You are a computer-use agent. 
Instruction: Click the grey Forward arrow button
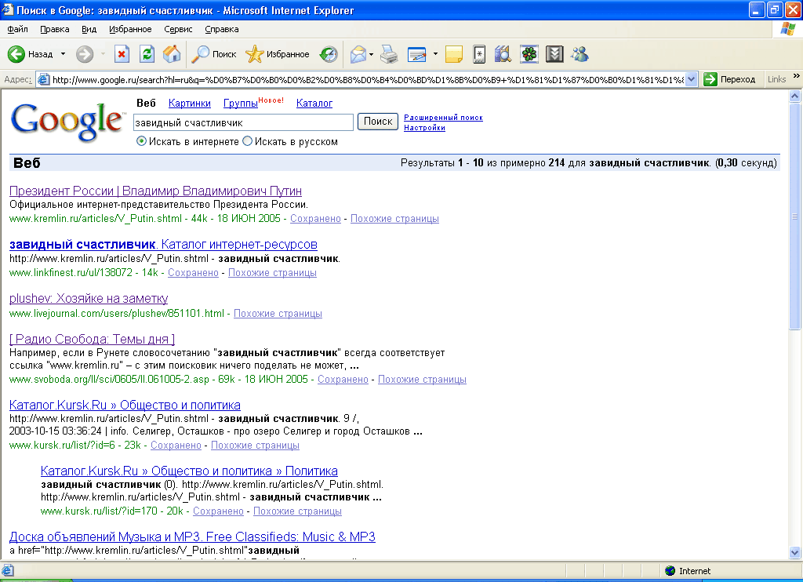[85, 54]
